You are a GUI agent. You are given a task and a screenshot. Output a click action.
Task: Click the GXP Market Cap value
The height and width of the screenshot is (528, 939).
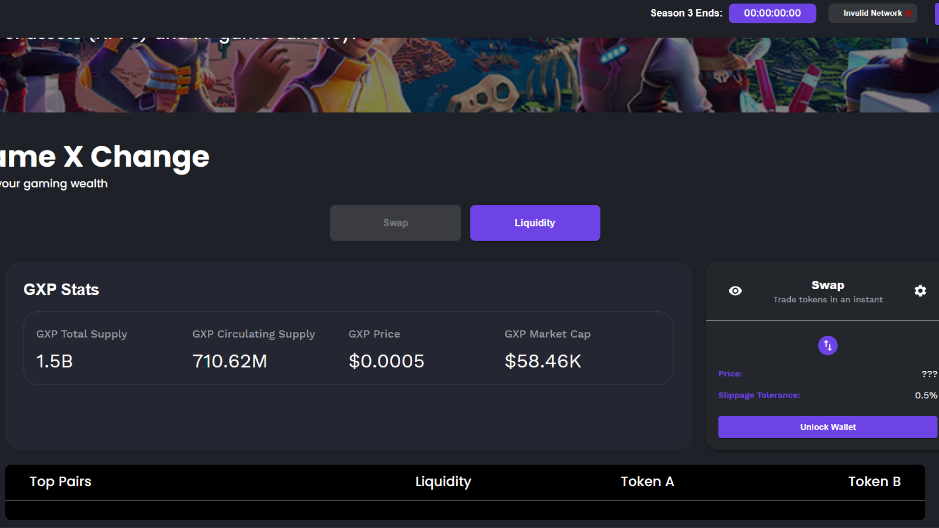[543, 361]
